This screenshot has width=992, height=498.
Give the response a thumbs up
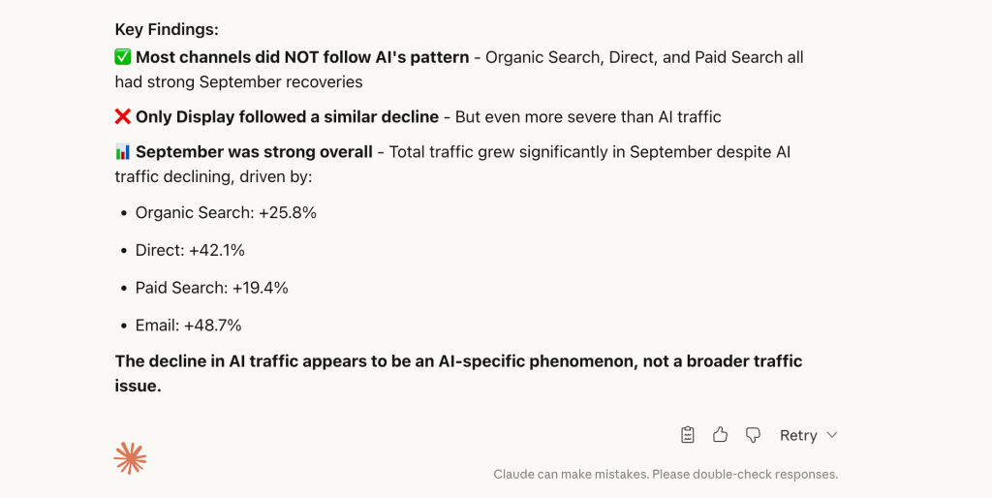point(720,435)
